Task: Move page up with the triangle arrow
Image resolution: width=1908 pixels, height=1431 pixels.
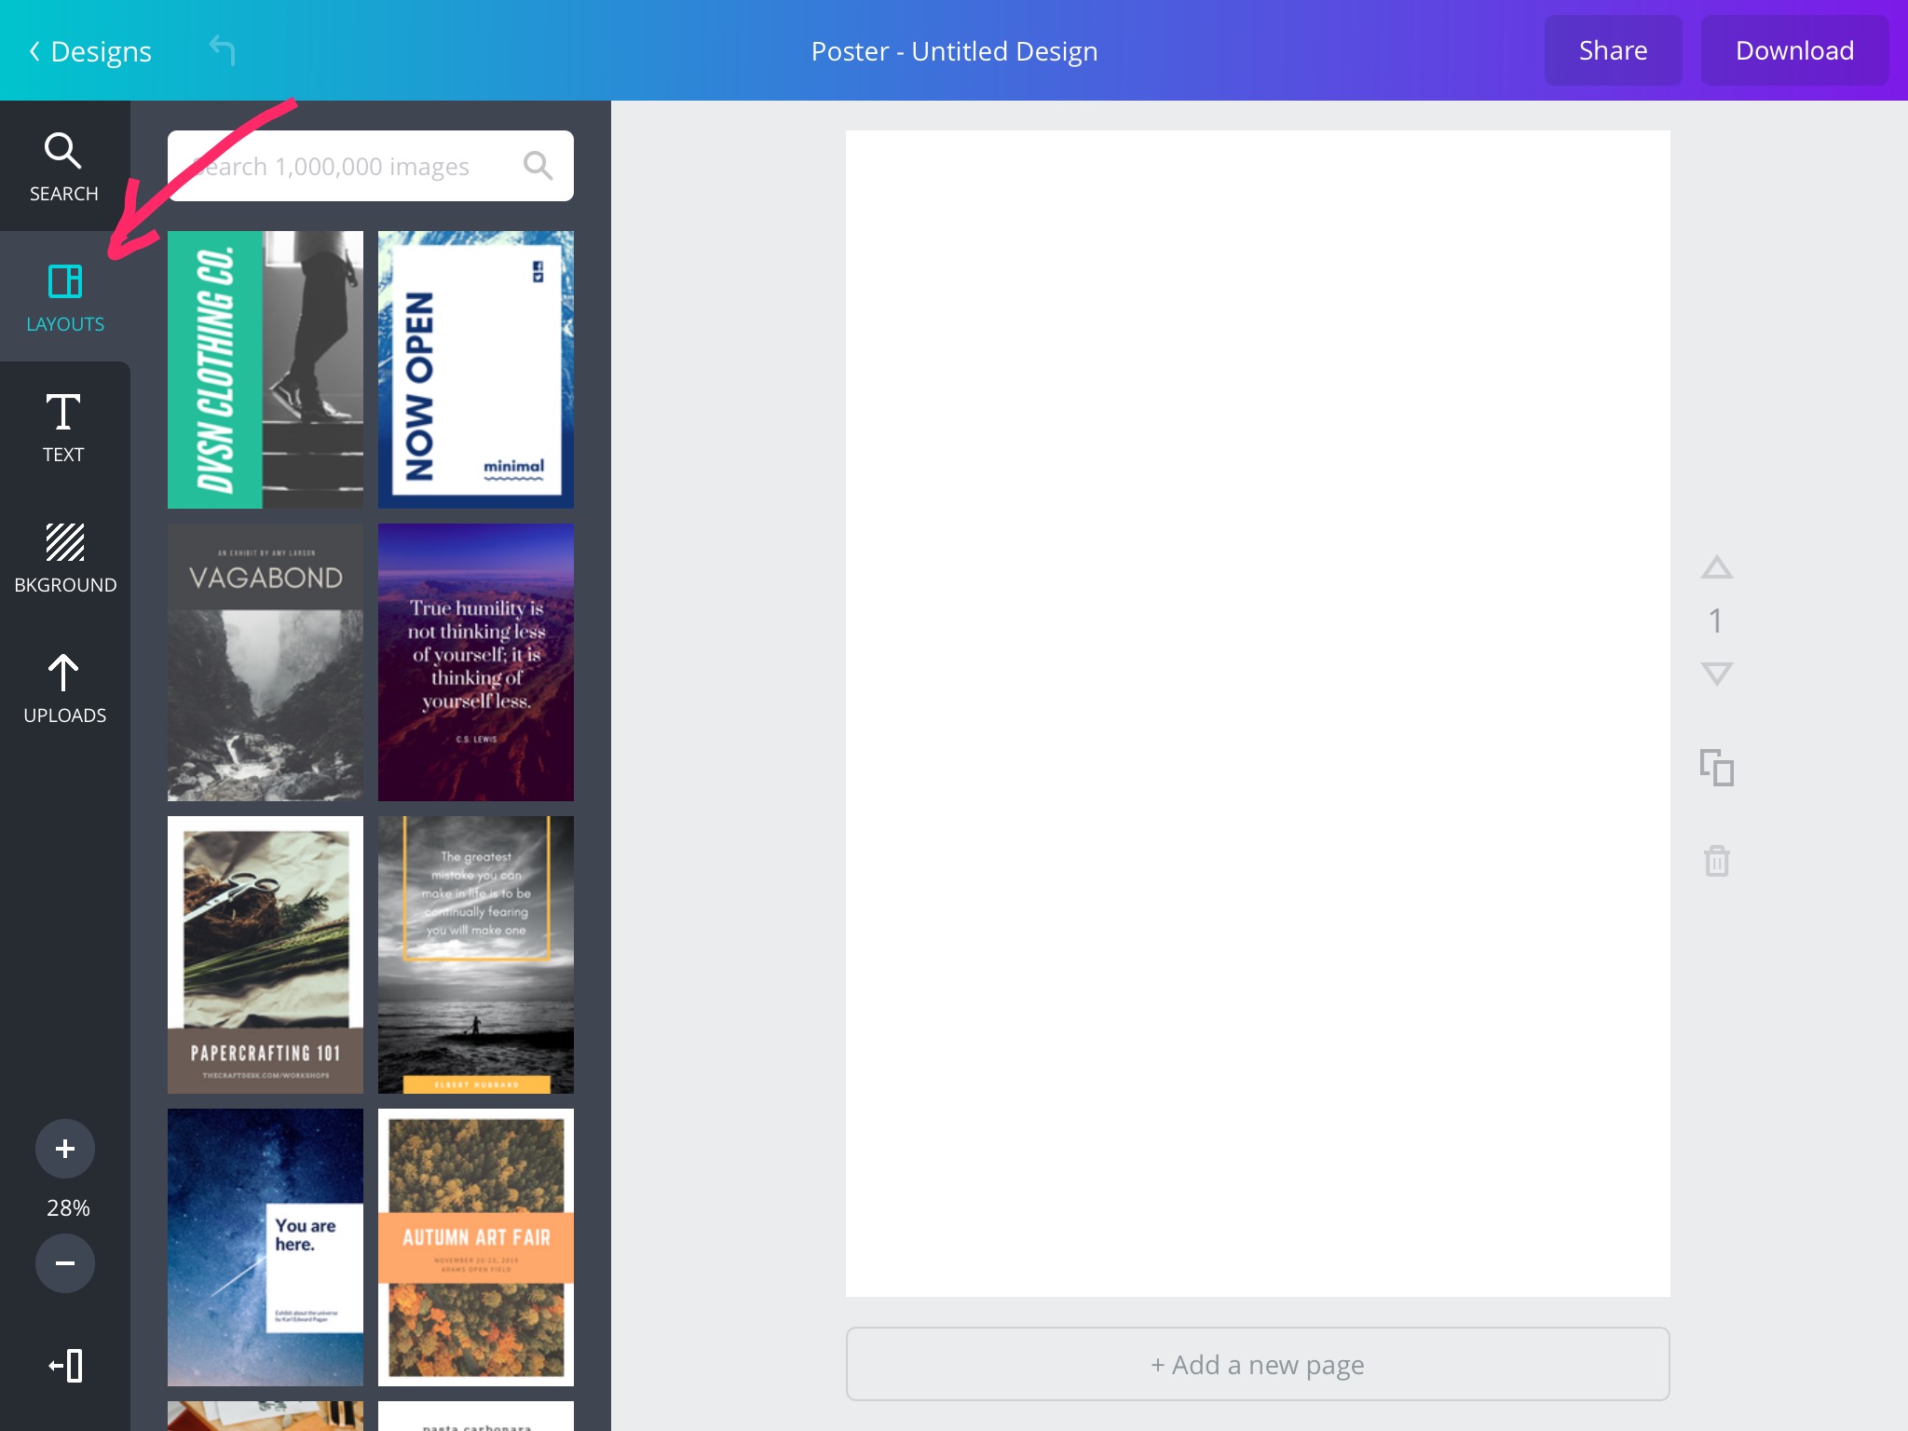Action: tap(1716, 567)
